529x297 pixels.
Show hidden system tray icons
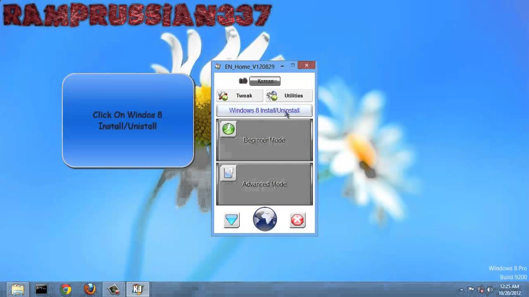462,290
